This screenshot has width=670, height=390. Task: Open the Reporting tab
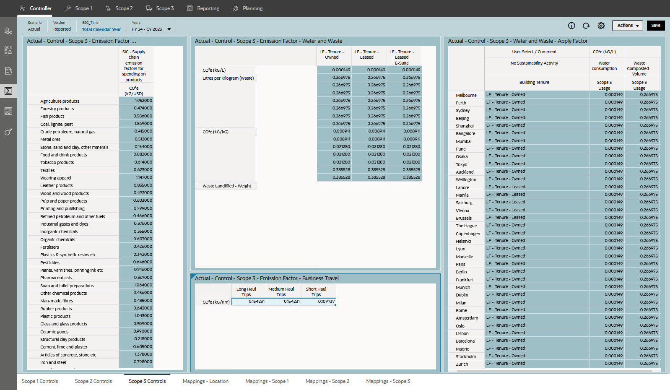pos(203,8)
